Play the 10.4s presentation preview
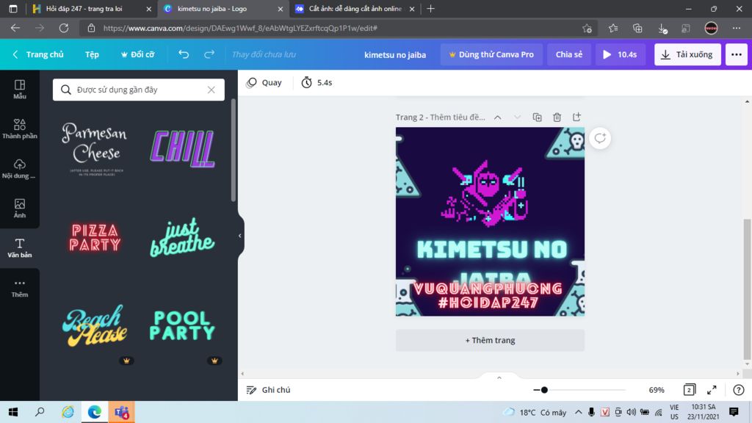The height and width of the screenshot is (423, 752). pyautogui.click(x=620, y=54)
